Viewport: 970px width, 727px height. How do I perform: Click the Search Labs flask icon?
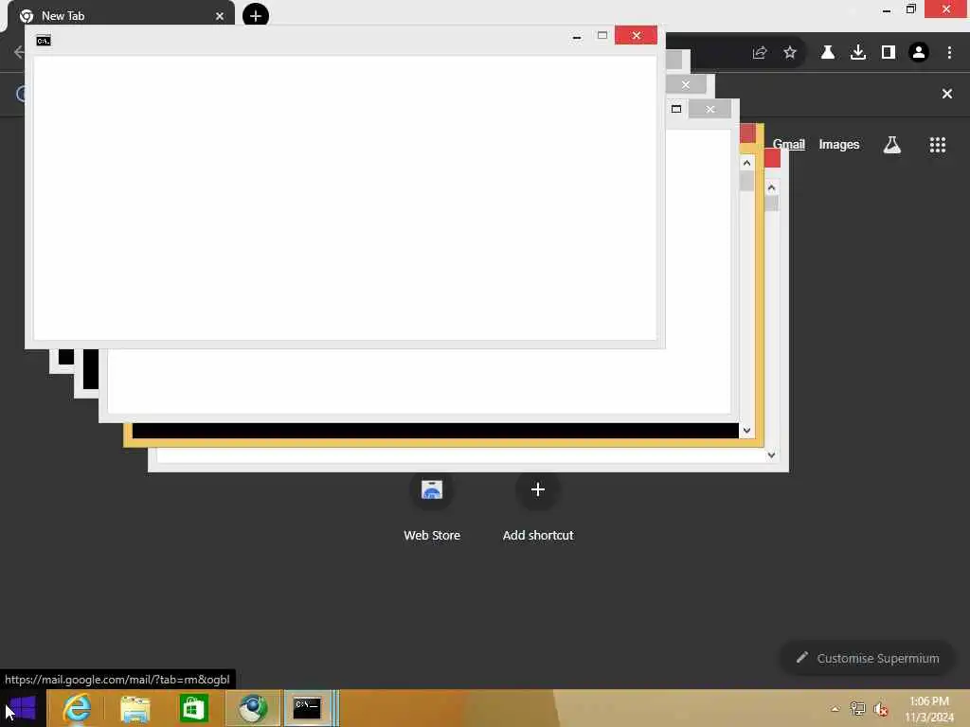click(x=892, y=145)
